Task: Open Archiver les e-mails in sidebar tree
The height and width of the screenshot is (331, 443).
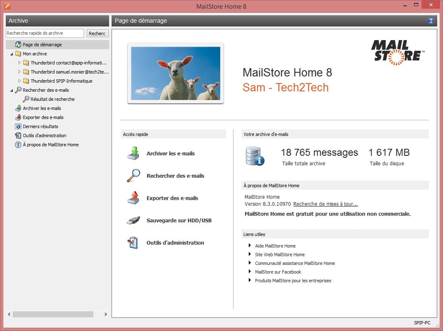Action: pos(42,108)
